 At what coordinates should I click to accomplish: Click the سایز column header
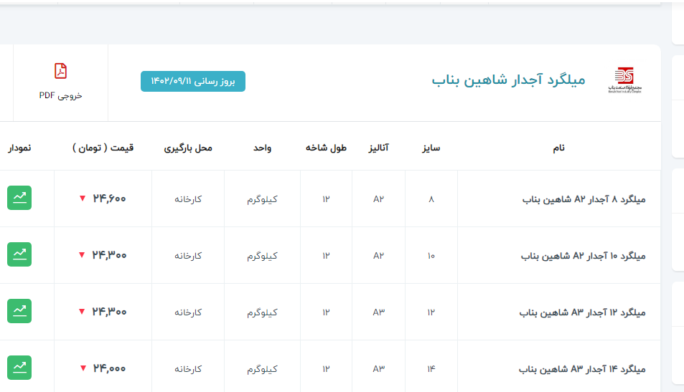[x=431, y=148]
